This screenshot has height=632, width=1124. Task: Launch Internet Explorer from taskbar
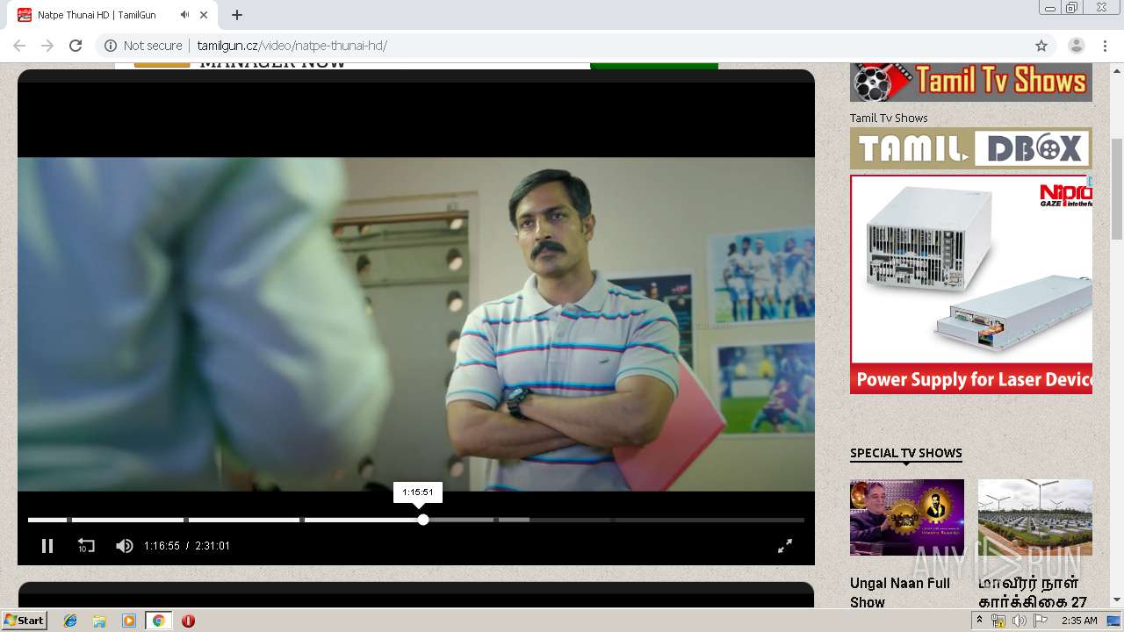click(70, 621)
